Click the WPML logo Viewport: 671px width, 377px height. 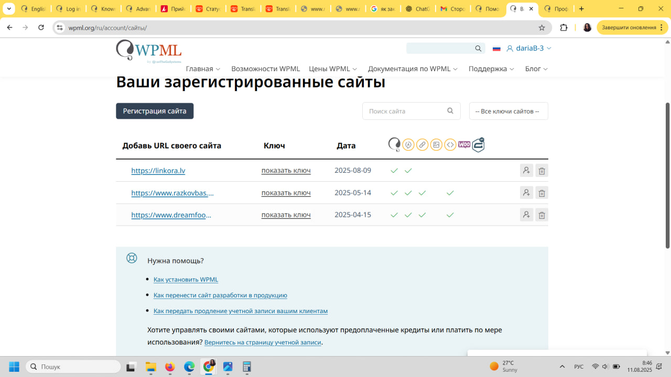click(149, 51)
